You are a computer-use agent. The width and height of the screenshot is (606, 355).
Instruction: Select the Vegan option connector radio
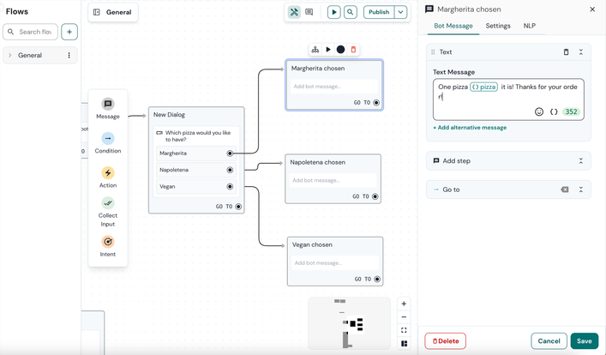point(230,186)
